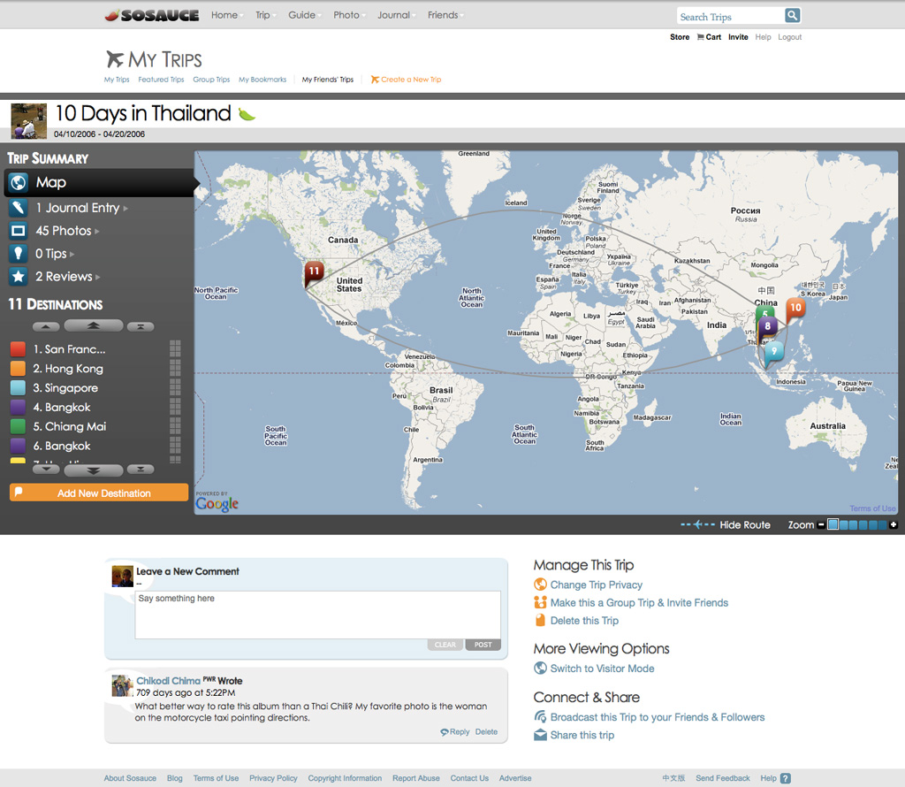Click the Reviews star icon
Image resolution: width=905 pixels, height=787 pixels.
coord(18,277)
